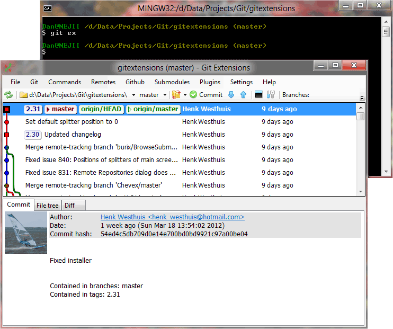Click the green Commit checkmark icon
Image resolution: width=393 pixels, height=329 pixels.
pyautogui.click(x=193, y=94)
